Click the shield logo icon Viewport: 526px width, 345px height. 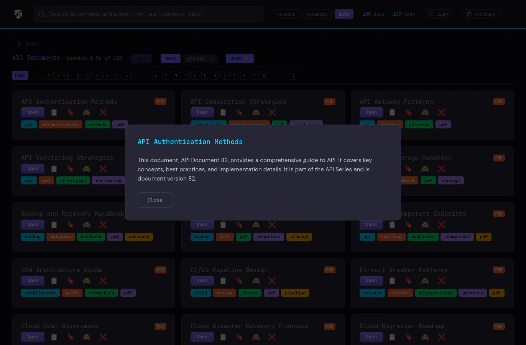coord(18,14)
